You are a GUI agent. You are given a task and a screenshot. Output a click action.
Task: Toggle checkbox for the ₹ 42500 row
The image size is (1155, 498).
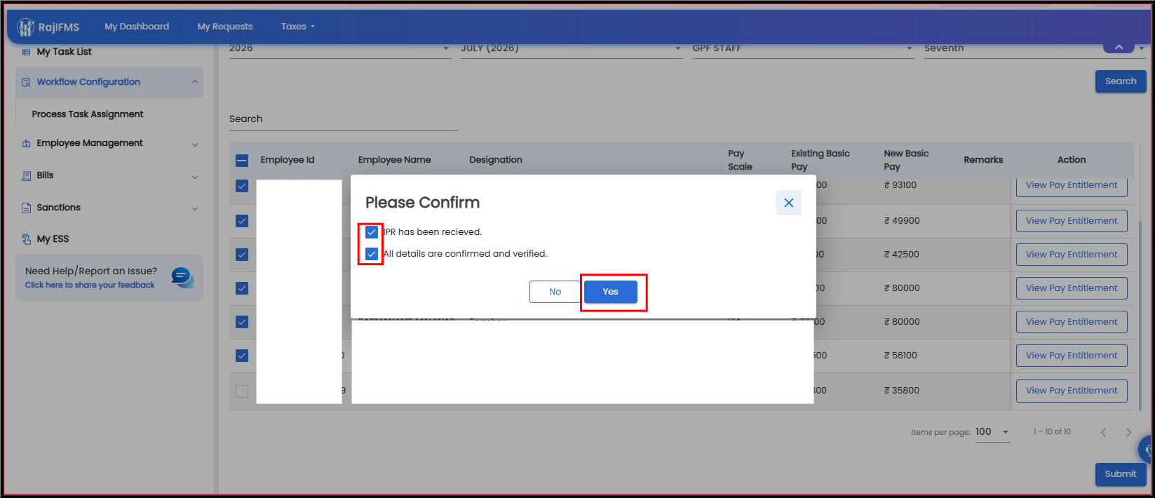point(242,255)
